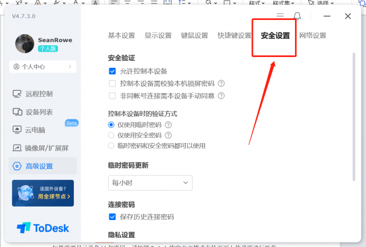Screen dimensions: 366x247
Task: Click the 连接密码 heading
Action: tap(122, 204)
